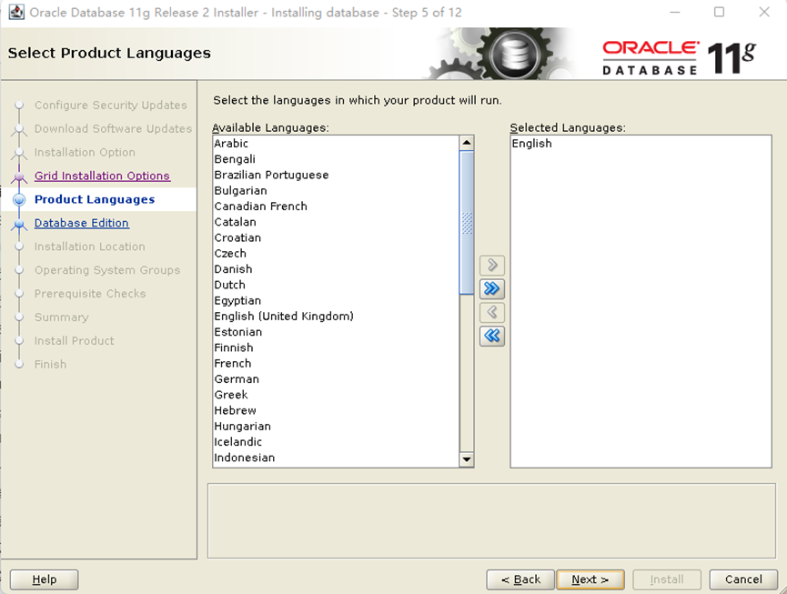This screenshot has width=787, height=594.
Task: Proceed with the Next button
Action: coord(590,579)
